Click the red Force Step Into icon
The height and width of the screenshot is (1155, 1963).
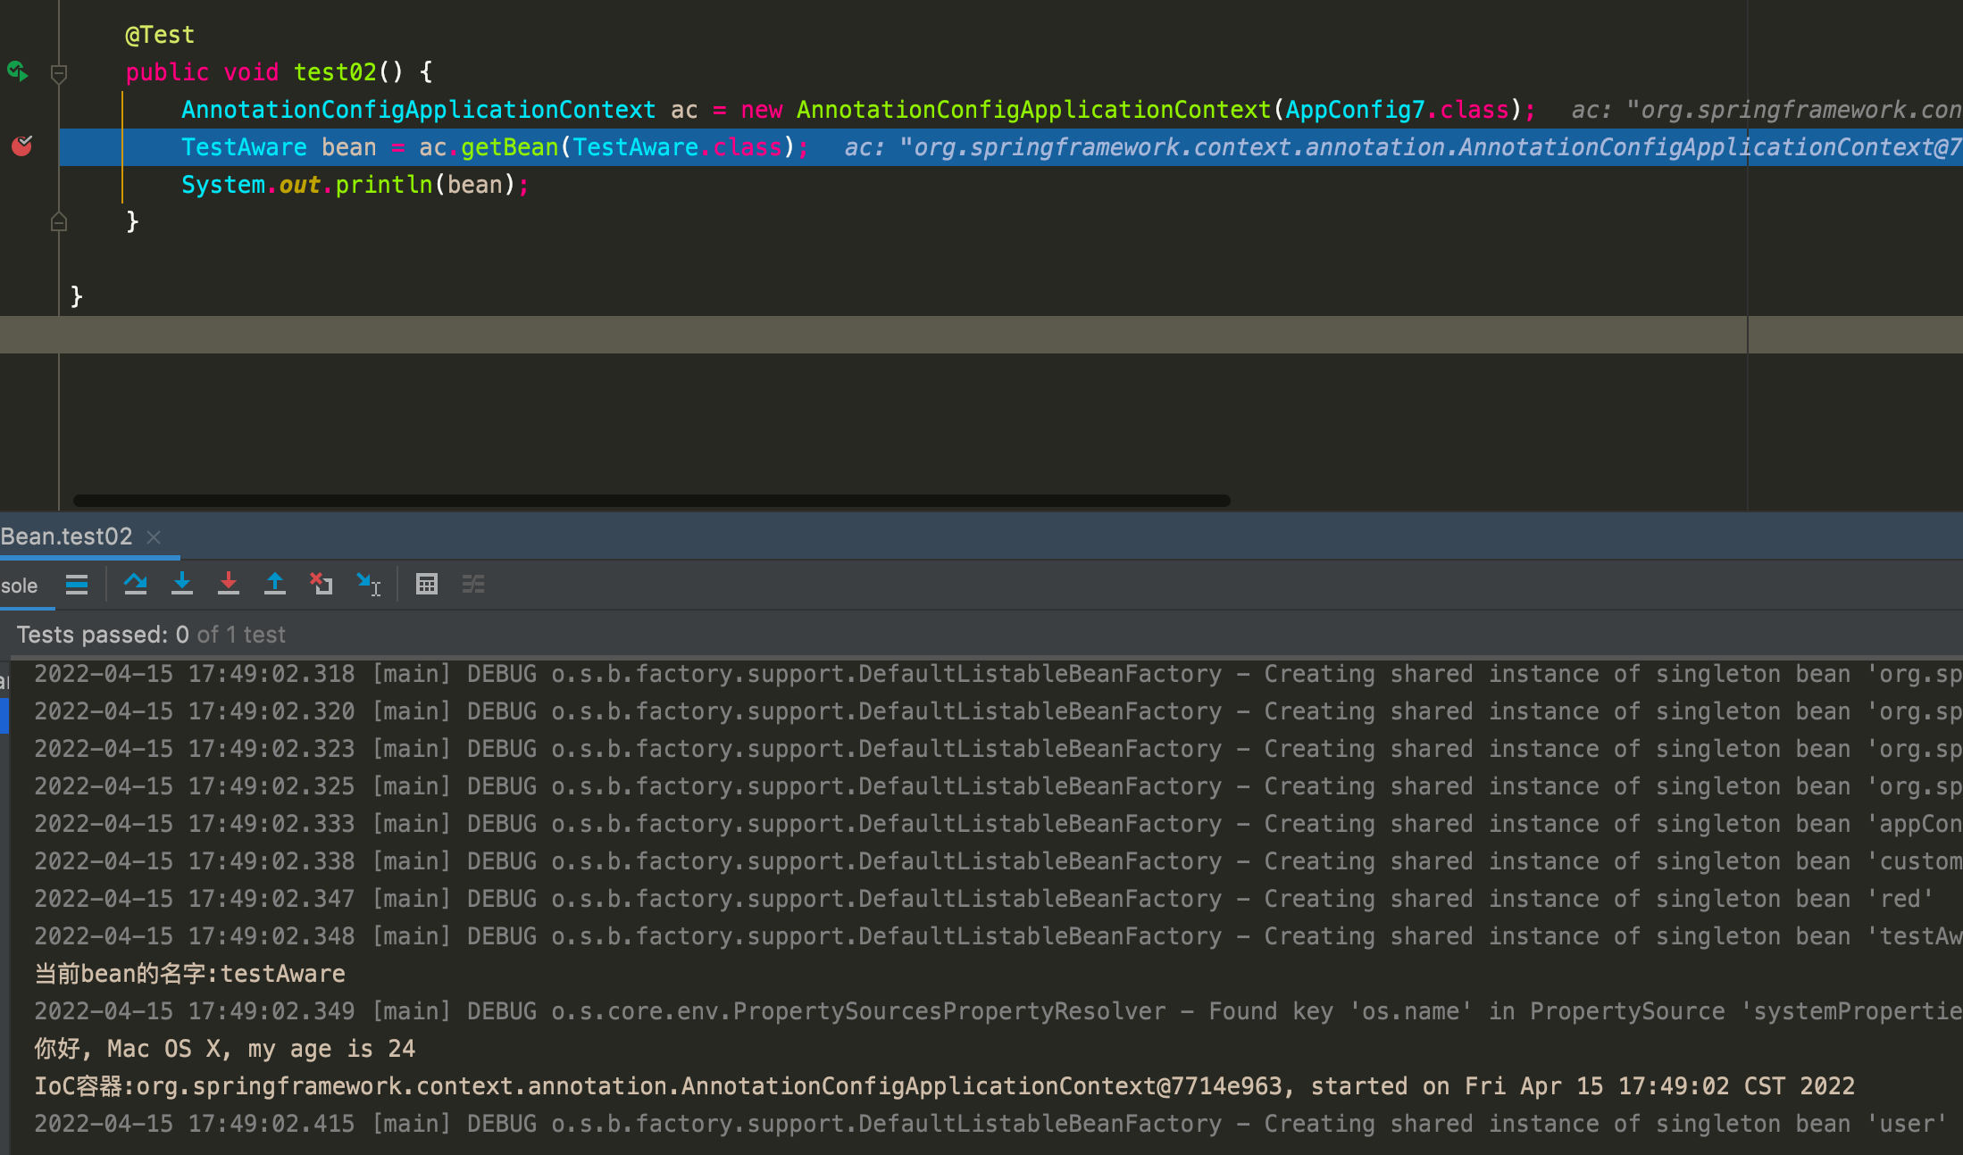229,585
